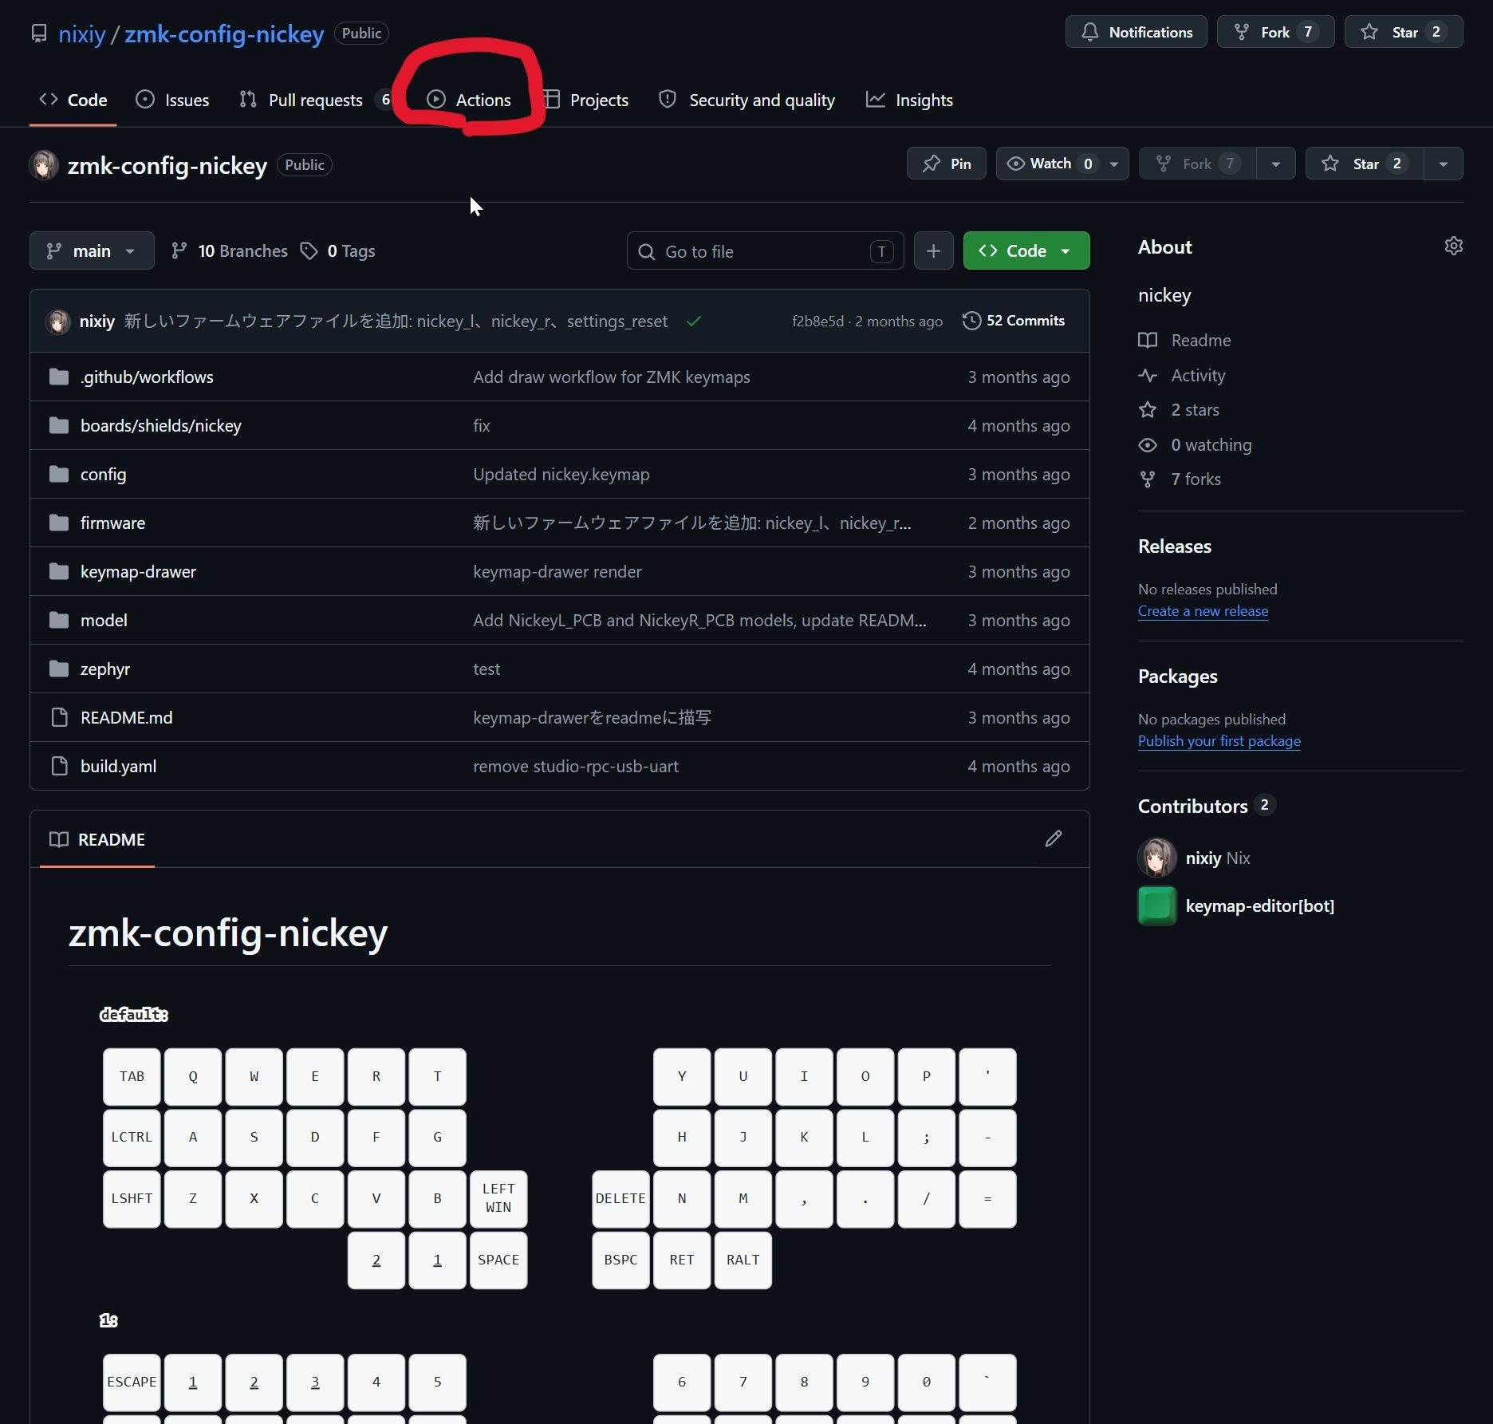The image size is (1493, 1424).
Task: Open the main branch selector
Action: [x=92, y=250]
